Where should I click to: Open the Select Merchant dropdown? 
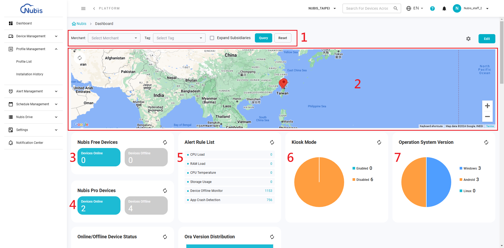[x=114, y=38]
